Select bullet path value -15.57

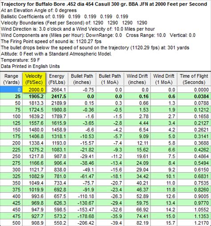point(82,143)
